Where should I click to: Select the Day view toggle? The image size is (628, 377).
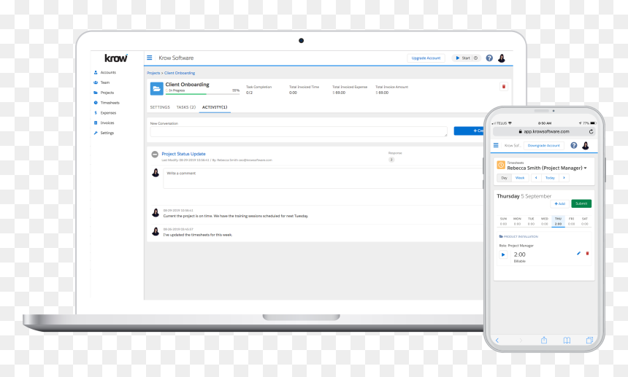(x=505, y=178)
